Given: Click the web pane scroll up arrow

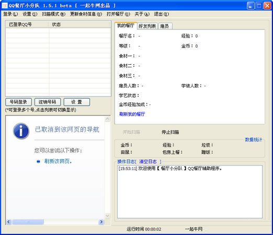Looking at the screenshot, I should pos(107,119).
